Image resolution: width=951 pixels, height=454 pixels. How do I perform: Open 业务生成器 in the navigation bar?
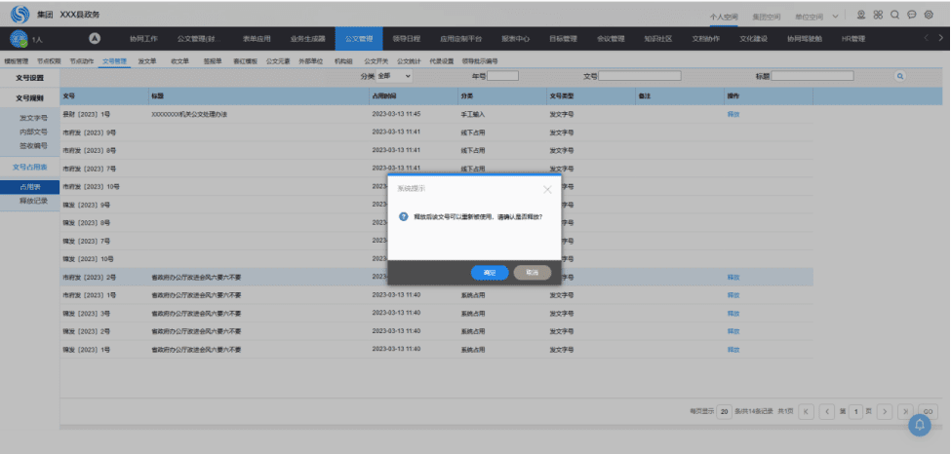click(308, 39)
